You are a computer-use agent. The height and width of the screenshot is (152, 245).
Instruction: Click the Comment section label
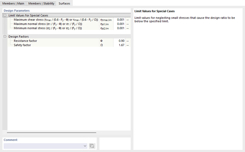[x=10, y=140]
